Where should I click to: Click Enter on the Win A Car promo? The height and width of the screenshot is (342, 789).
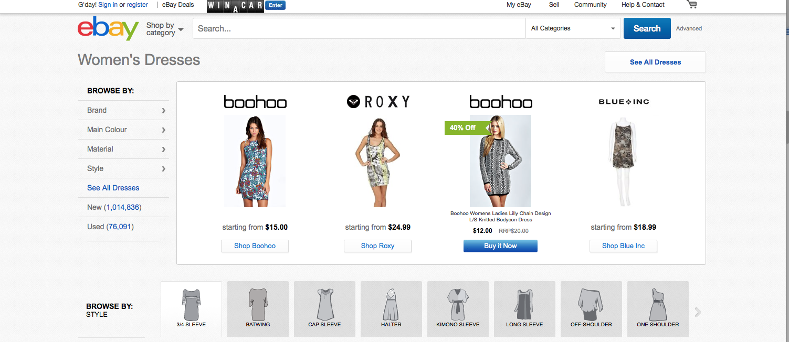(276, 5)
